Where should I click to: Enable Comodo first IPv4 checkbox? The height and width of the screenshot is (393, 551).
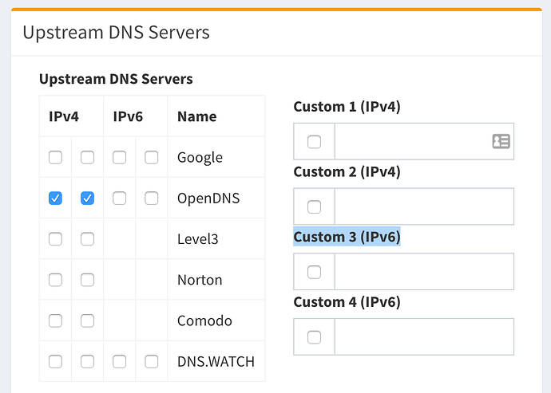[55, 320]
